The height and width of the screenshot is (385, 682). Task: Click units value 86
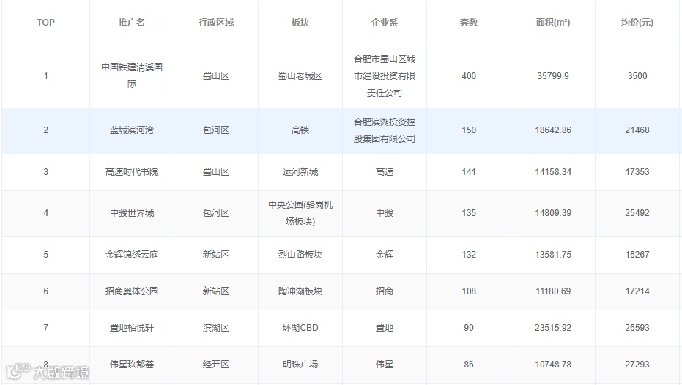pos(469,365)
